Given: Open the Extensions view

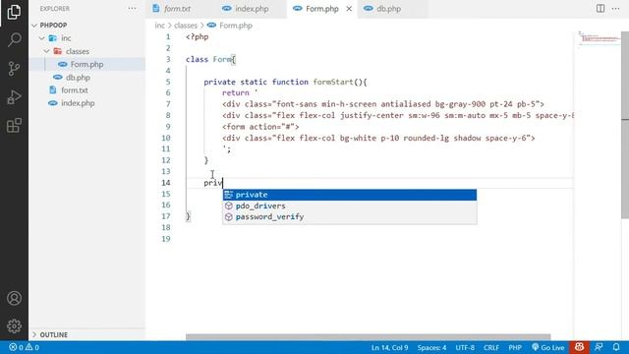Looking at the screenshot, I should (x=14, y=126).
